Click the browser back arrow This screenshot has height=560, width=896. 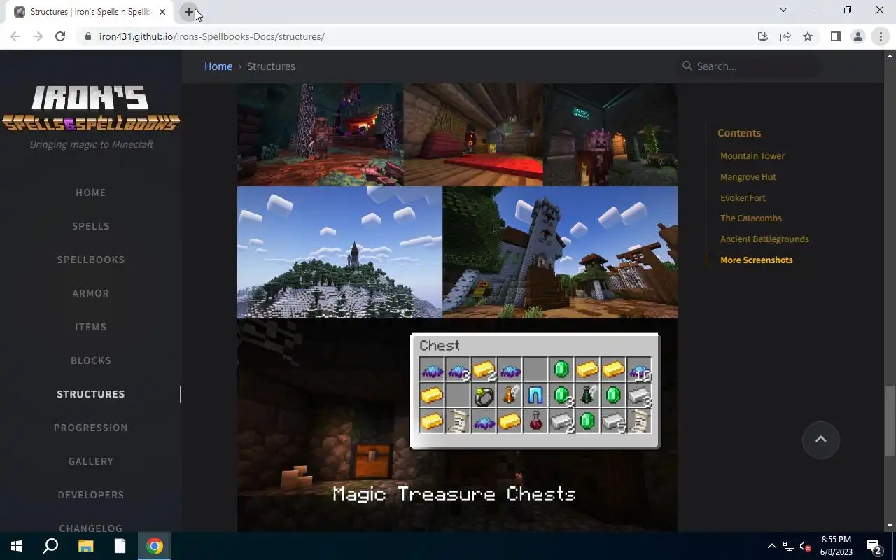[x=15, y=36]
